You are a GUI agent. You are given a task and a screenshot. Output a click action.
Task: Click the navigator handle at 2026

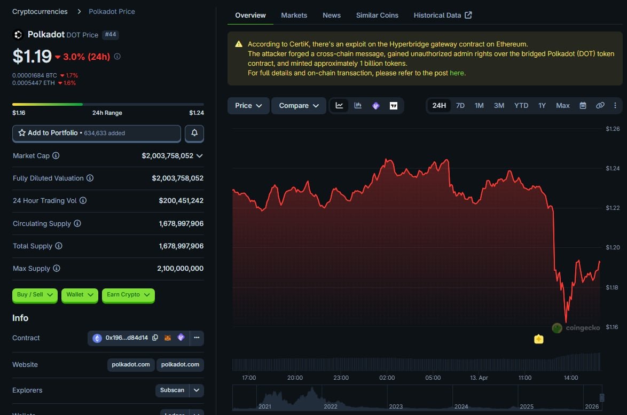coord(601,397)
